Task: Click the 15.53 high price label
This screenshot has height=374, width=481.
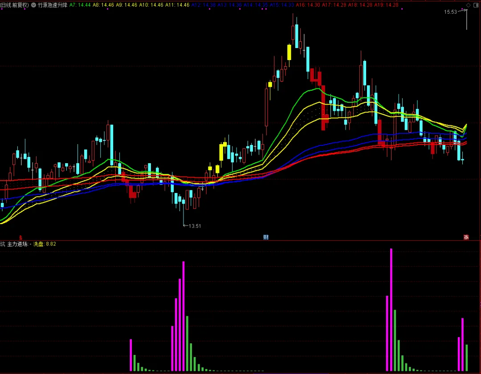Action: coord(450,12)
